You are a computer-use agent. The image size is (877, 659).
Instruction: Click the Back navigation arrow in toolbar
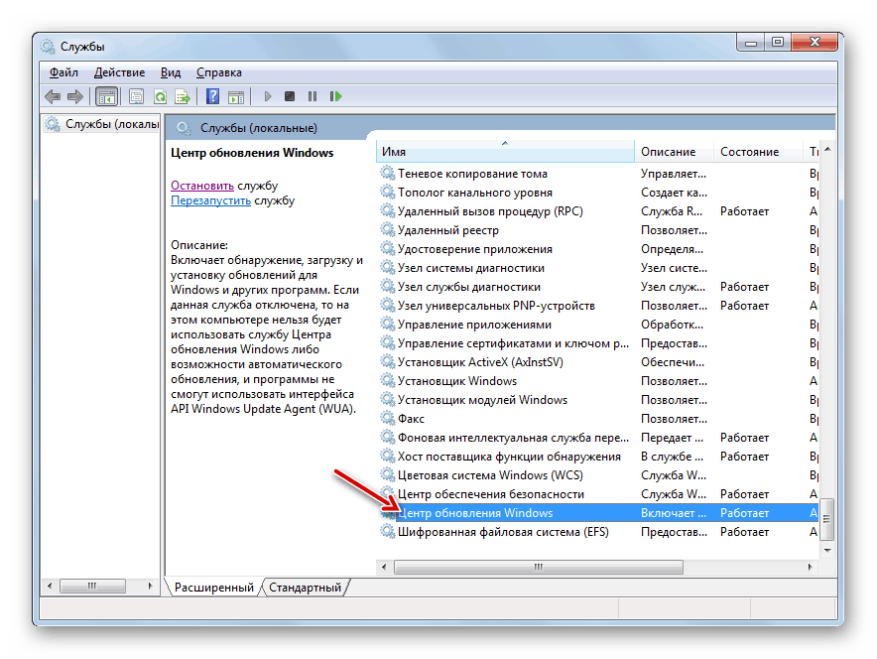(x=53, y=96)
